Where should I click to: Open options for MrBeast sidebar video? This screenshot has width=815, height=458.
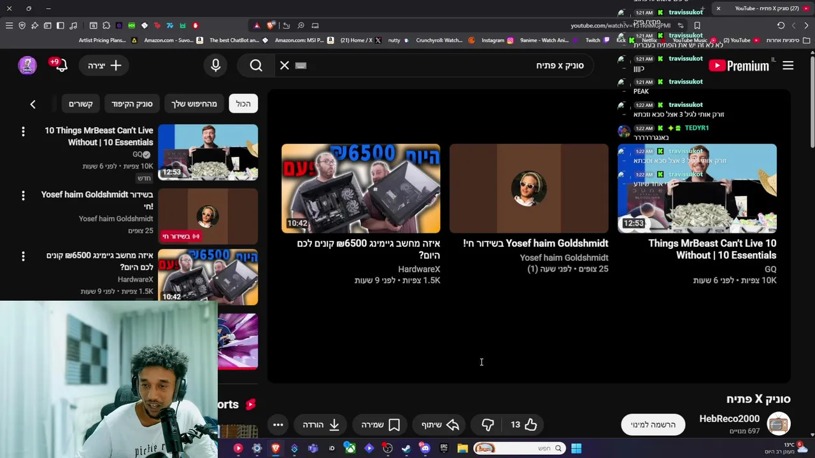[x=23, y=131]
